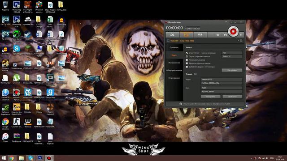Open the Изображения tab in Bandicam
The height and width of the screenshot is (161, 287).
click(x=174, y=63)
